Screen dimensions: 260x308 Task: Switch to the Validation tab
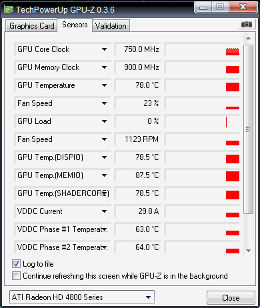point(111,26)
